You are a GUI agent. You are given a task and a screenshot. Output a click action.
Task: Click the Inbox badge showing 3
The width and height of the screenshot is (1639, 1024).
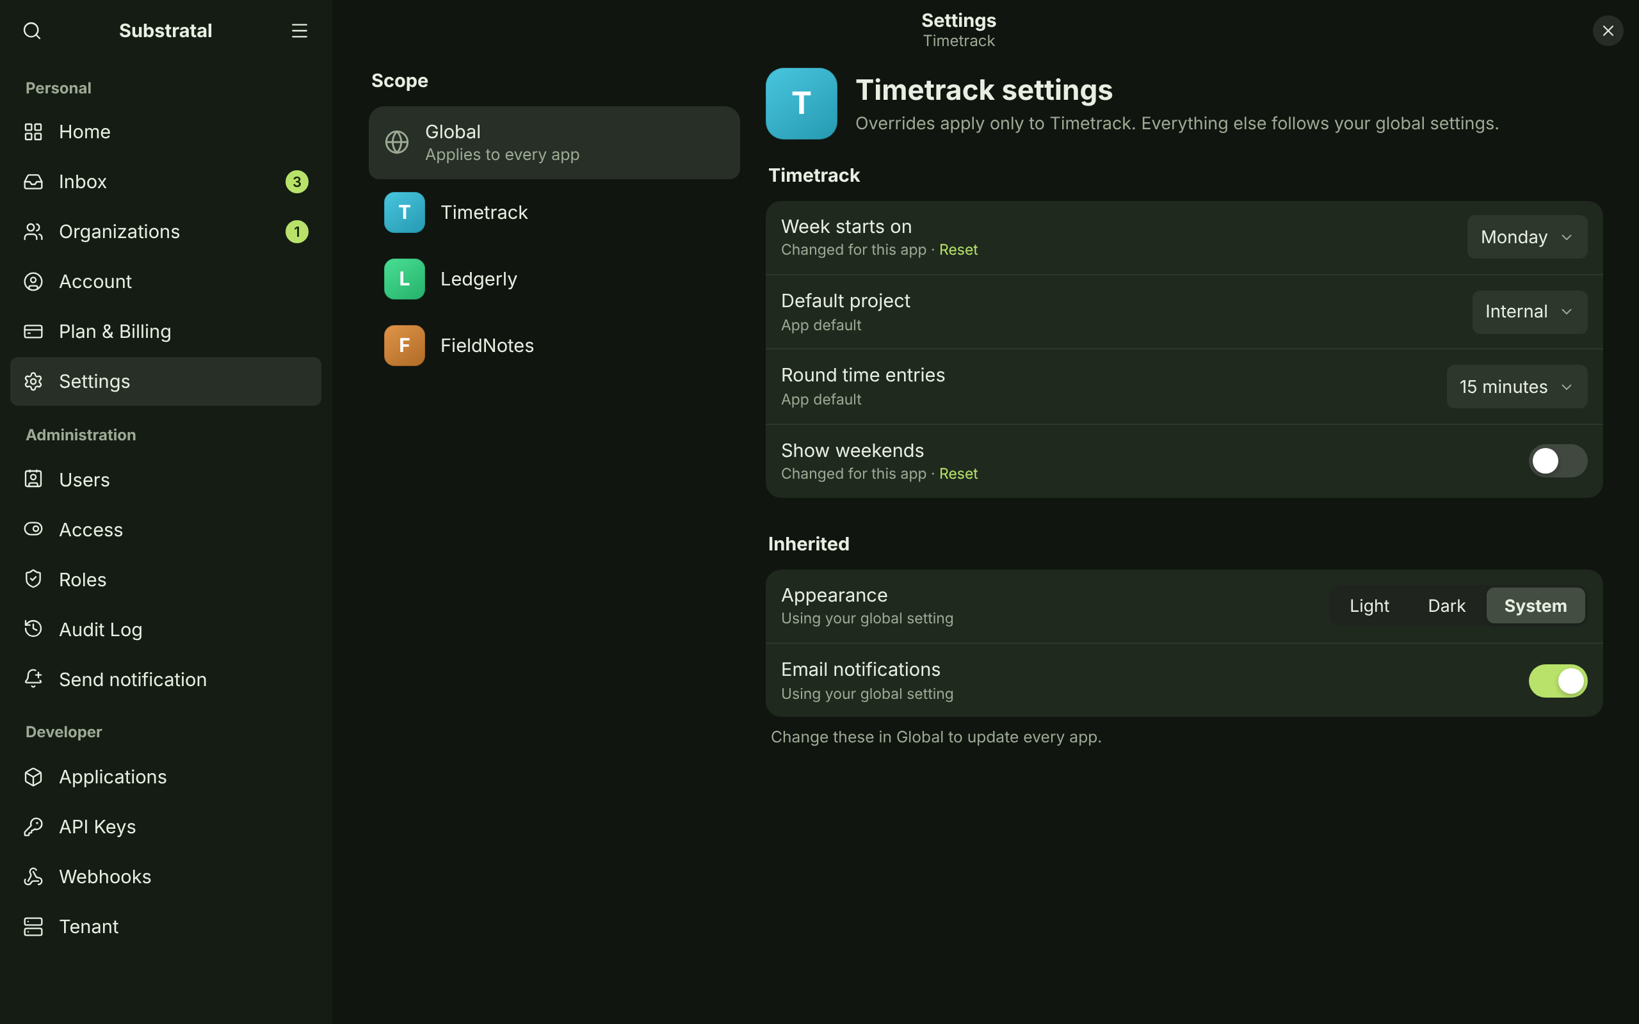click(296, 182)
